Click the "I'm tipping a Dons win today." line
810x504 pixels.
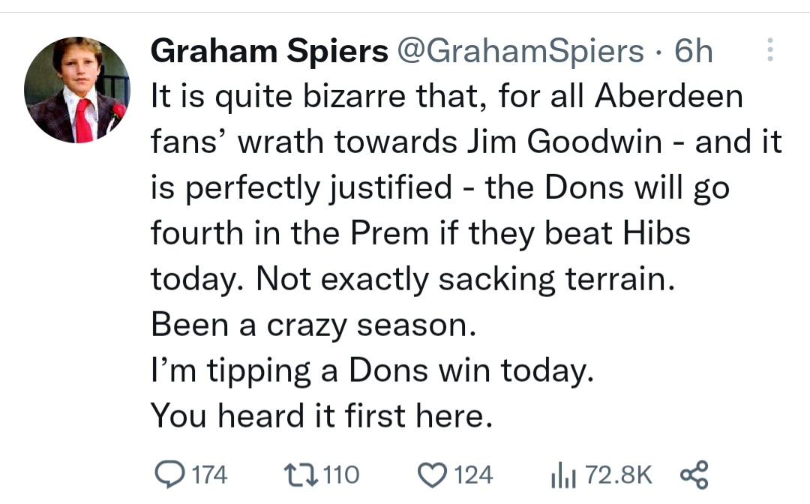(372, 370)
